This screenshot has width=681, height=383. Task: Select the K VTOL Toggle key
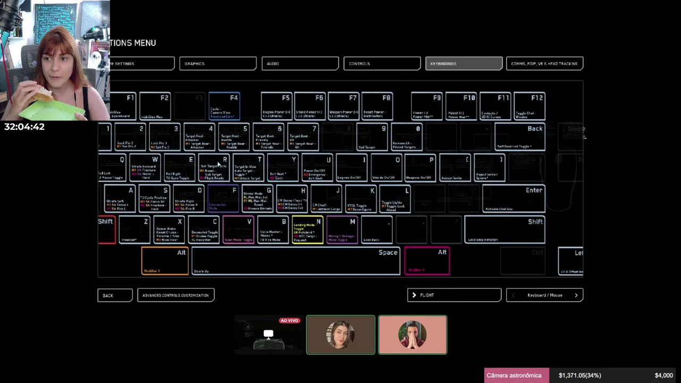coord(361,199)
